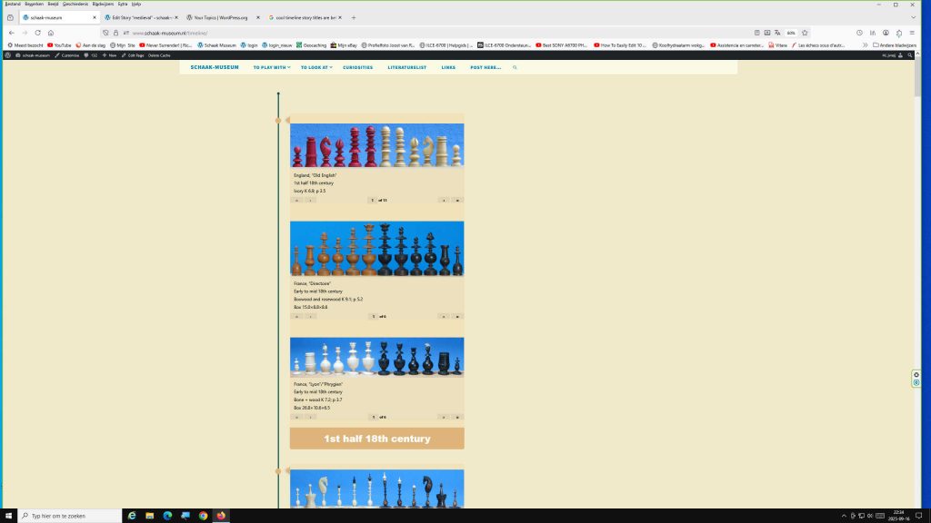Click 'Edit Page' in WordPress admin bar
931x523 pixels.
135,55
